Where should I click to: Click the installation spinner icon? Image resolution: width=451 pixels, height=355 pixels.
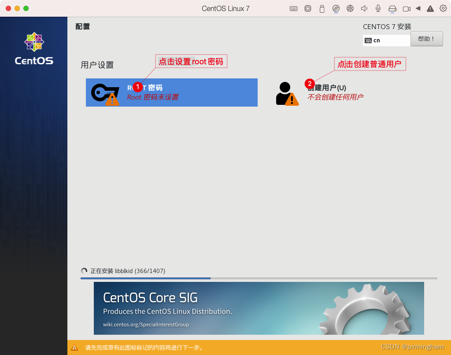click(84, 271)
